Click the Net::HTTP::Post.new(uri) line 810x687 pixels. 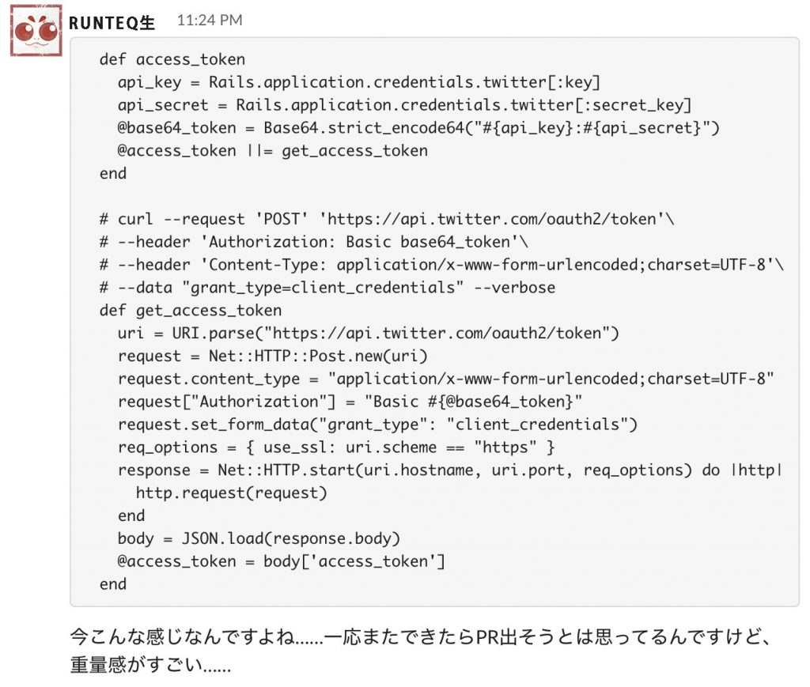pyautogui.click(x=273, y=356)
